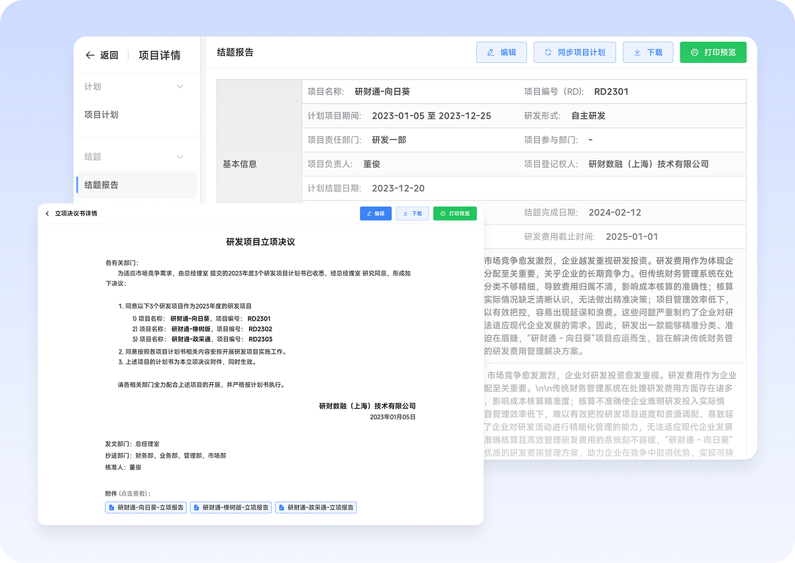Click the printer icon on the top-right 打印预览 button
795x563 pixels.
[x=694, y=52]
